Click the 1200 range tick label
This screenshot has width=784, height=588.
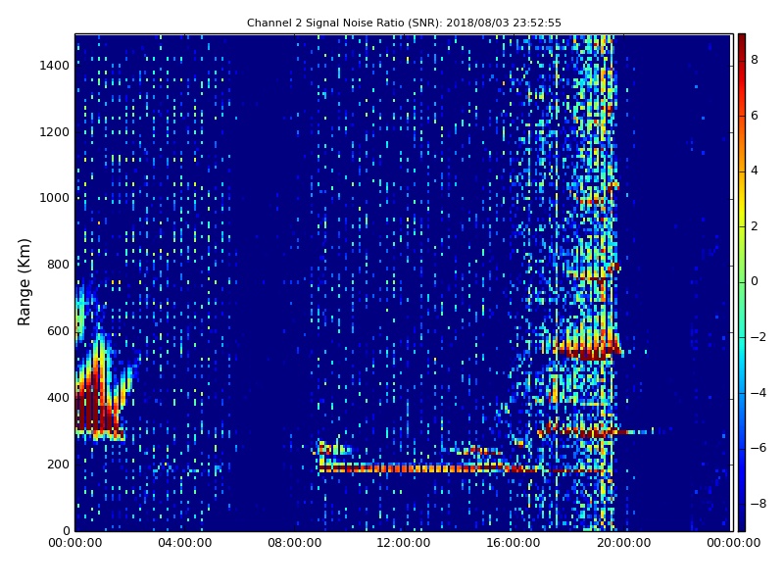click(x=55, y=132)
